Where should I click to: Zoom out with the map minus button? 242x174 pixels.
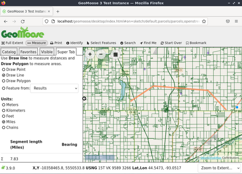[101, 54]
